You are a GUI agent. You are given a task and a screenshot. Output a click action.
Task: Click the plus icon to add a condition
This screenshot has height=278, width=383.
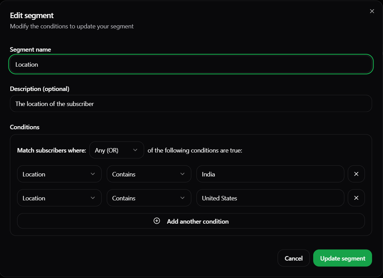[x=157, y=221]
